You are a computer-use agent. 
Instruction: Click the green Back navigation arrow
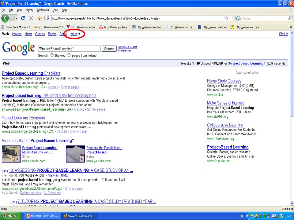(5, 18)
